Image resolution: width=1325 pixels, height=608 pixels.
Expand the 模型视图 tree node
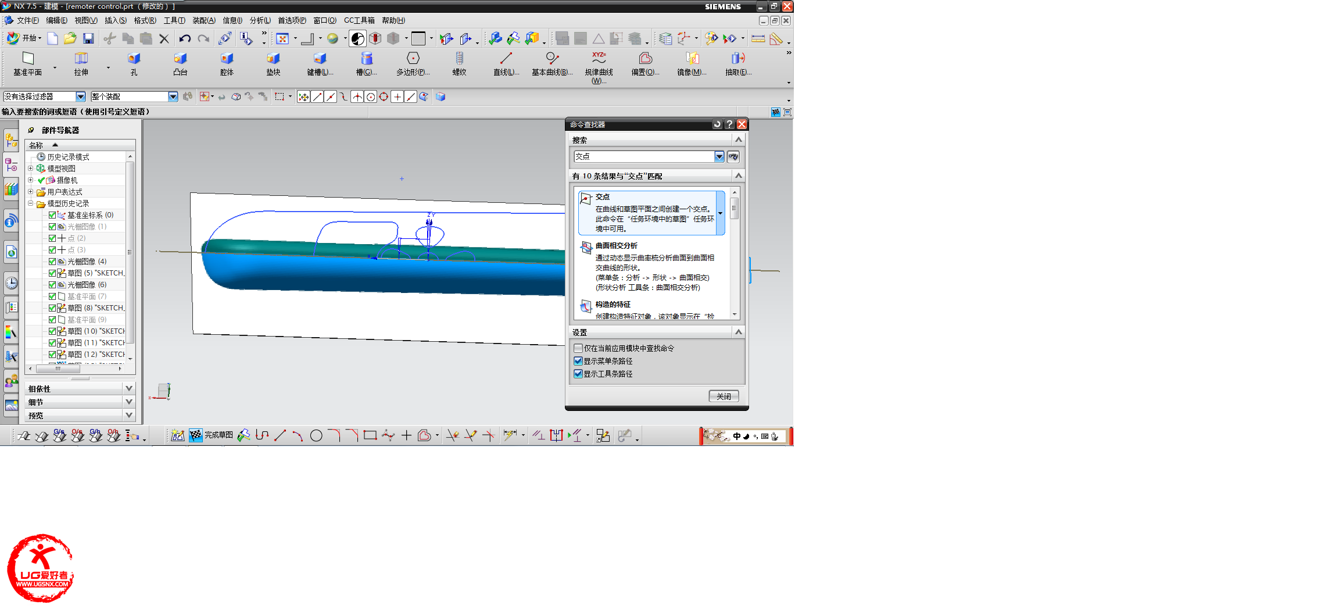click(x=31, y=169)
